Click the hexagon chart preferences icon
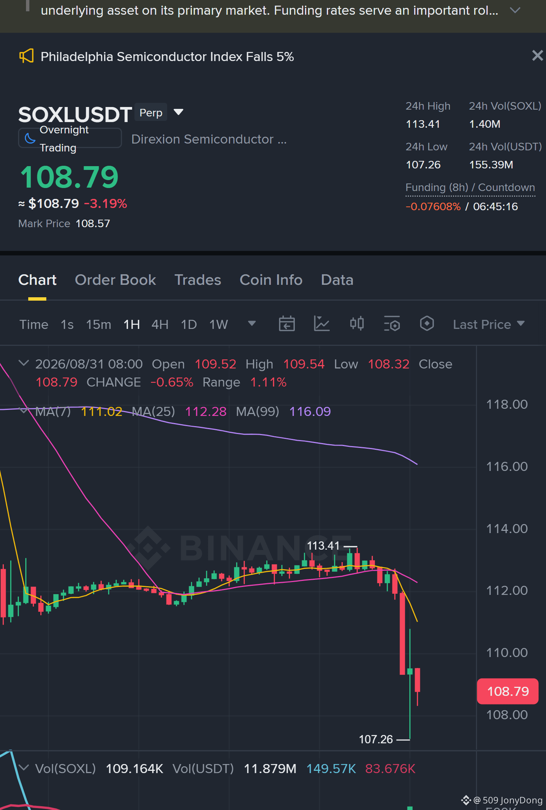This screenshot has height=810, width=546. [x=427, y=324]
